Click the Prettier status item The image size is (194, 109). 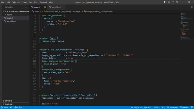(184, 107)
